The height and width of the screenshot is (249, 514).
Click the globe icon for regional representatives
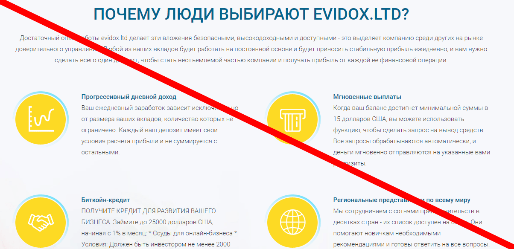(x=293, y=222)
